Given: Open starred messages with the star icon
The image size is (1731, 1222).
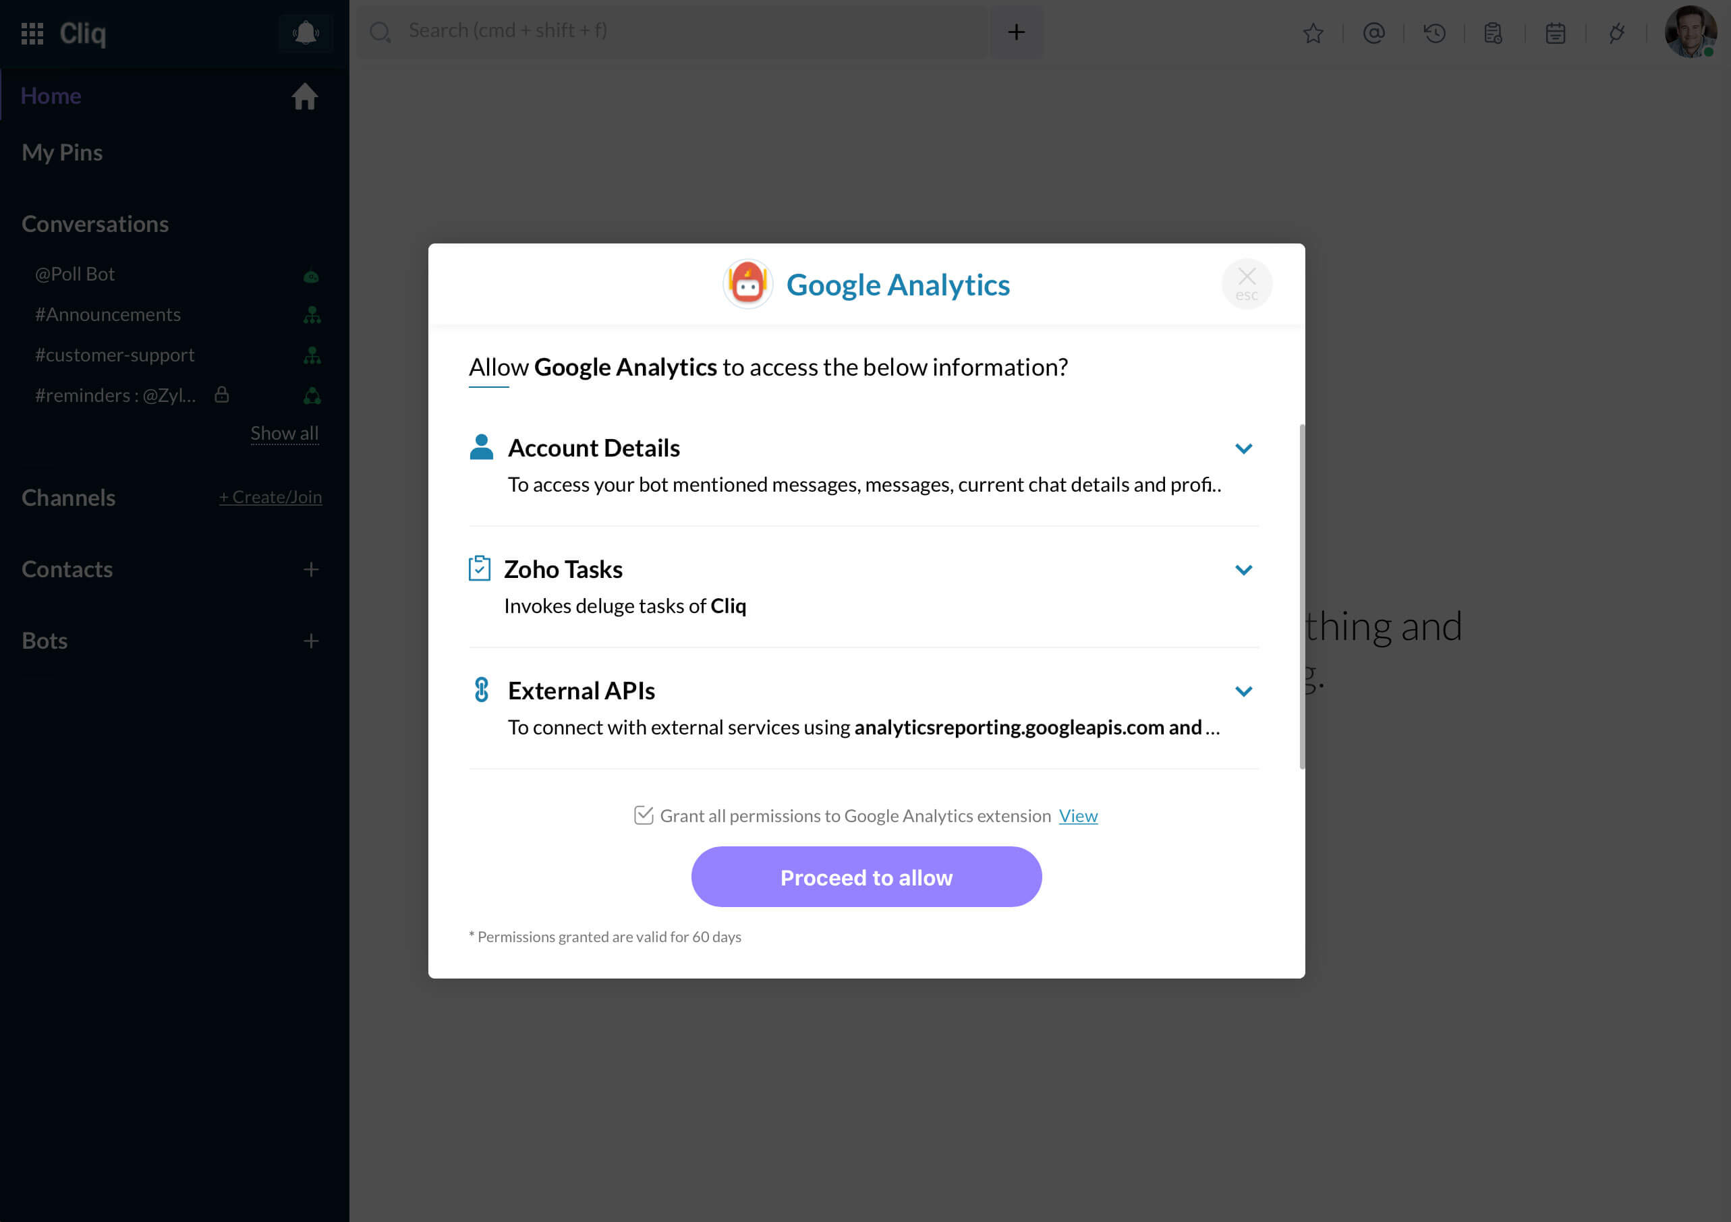Looking at the screenshot, I should pyautogui.click(x=1313, y=32).
